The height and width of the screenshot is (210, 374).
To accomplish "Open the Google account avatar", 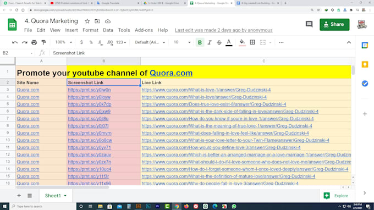I will click(362, 24).
